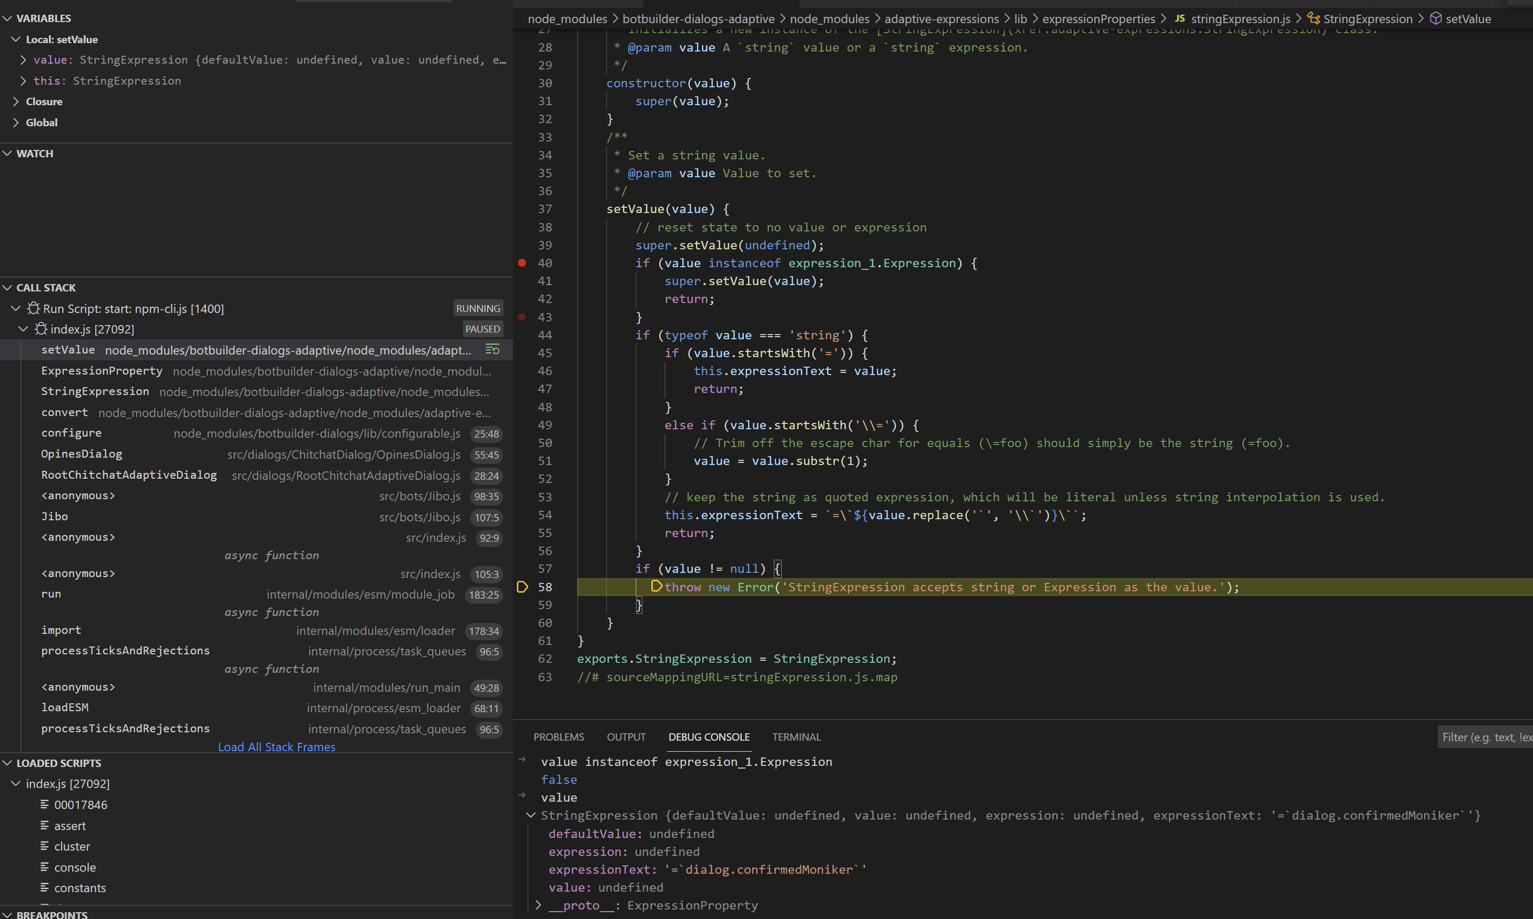Click the debug console filter field
Image resolution: width=1533 pixels, height=919 pixels.
pos(1485,737)
